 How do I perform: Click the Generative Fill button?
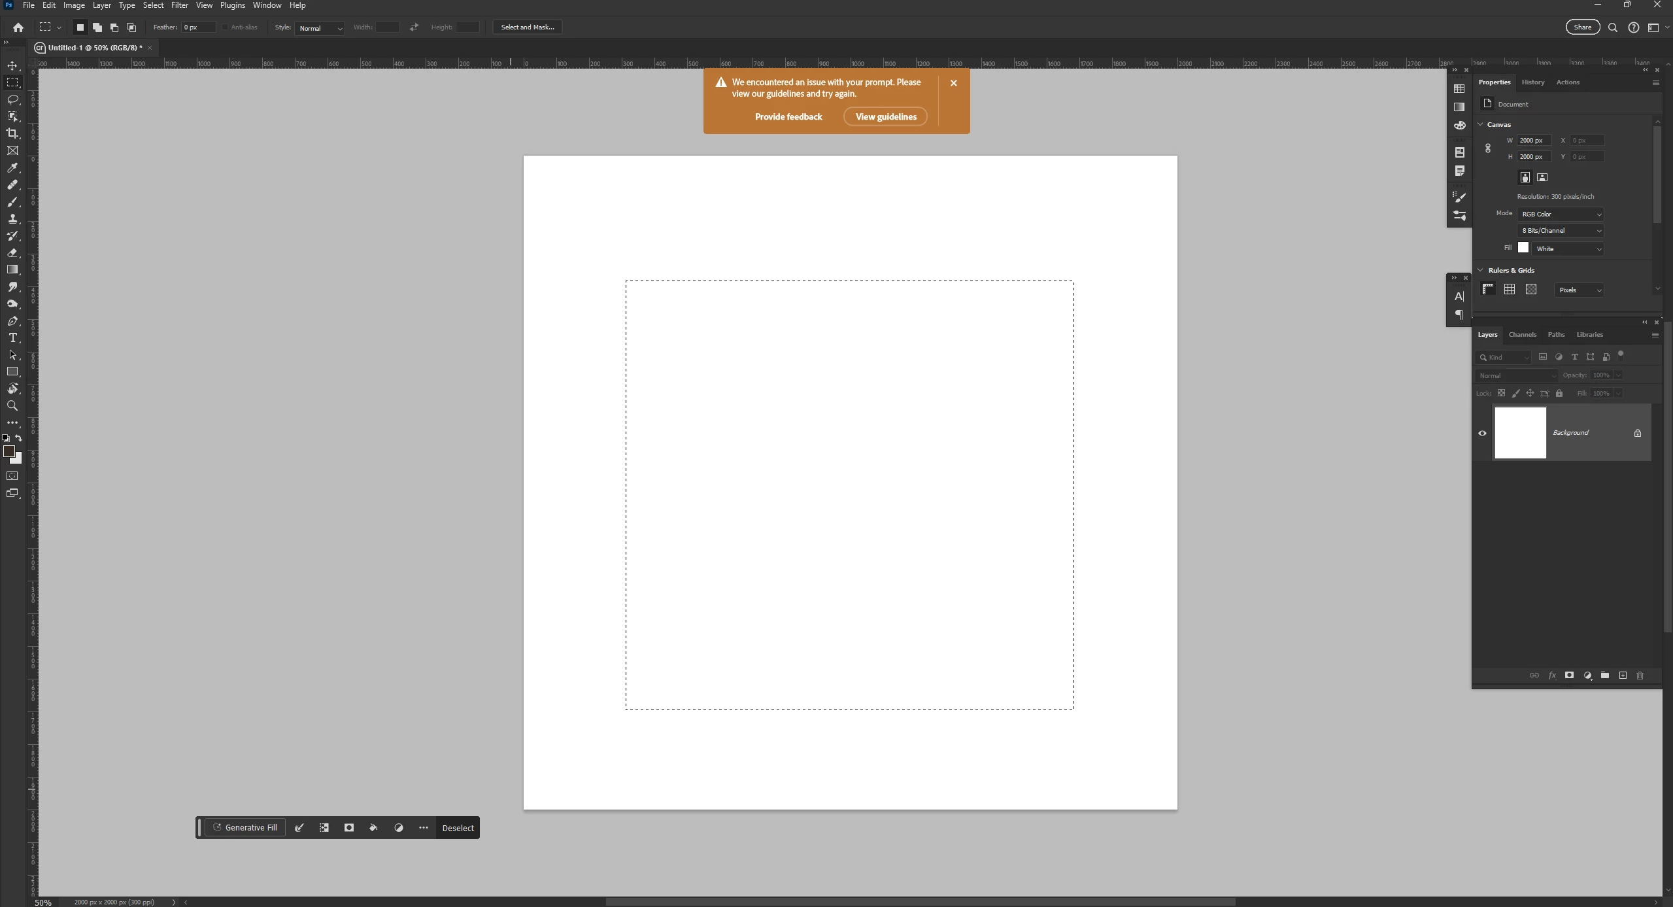(245, 828)
